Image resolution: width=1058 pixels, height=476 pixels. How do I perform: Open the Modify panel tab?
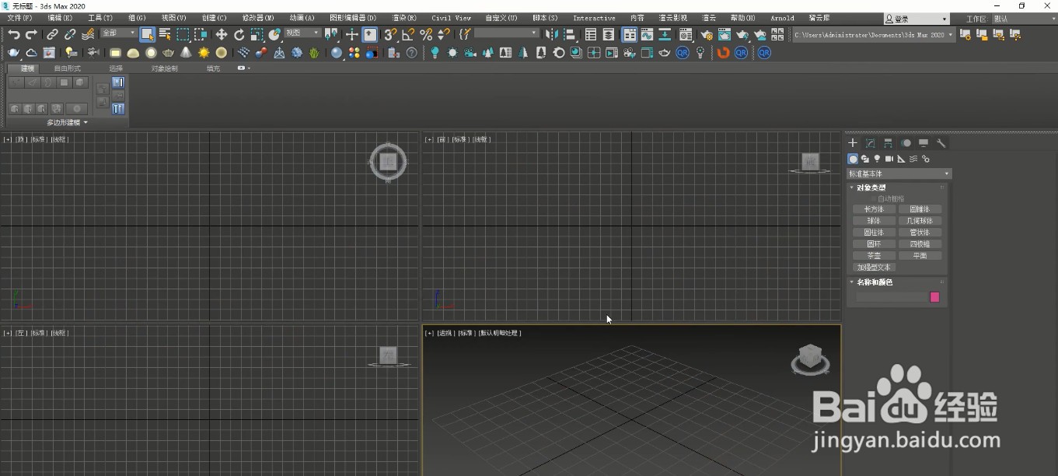tap(871, 143)
